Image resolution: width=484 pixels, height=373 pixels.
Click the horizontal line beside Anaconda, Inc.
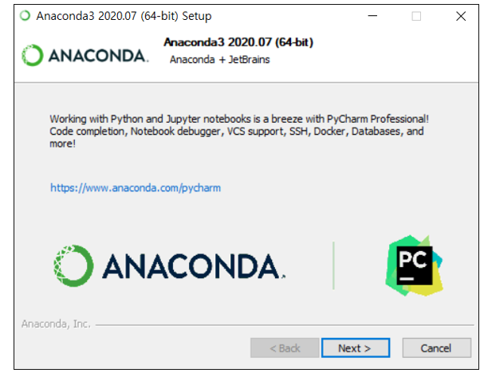285,325
